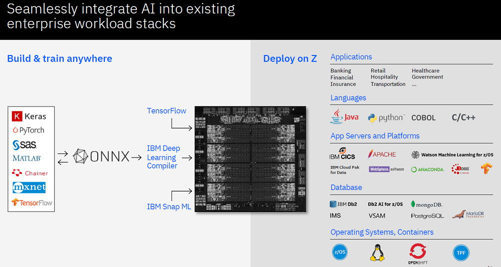Image resolution: width=501 pixels, height=267 pixels.
Task: Click the Transportation application text
Action: click(388, 84)
